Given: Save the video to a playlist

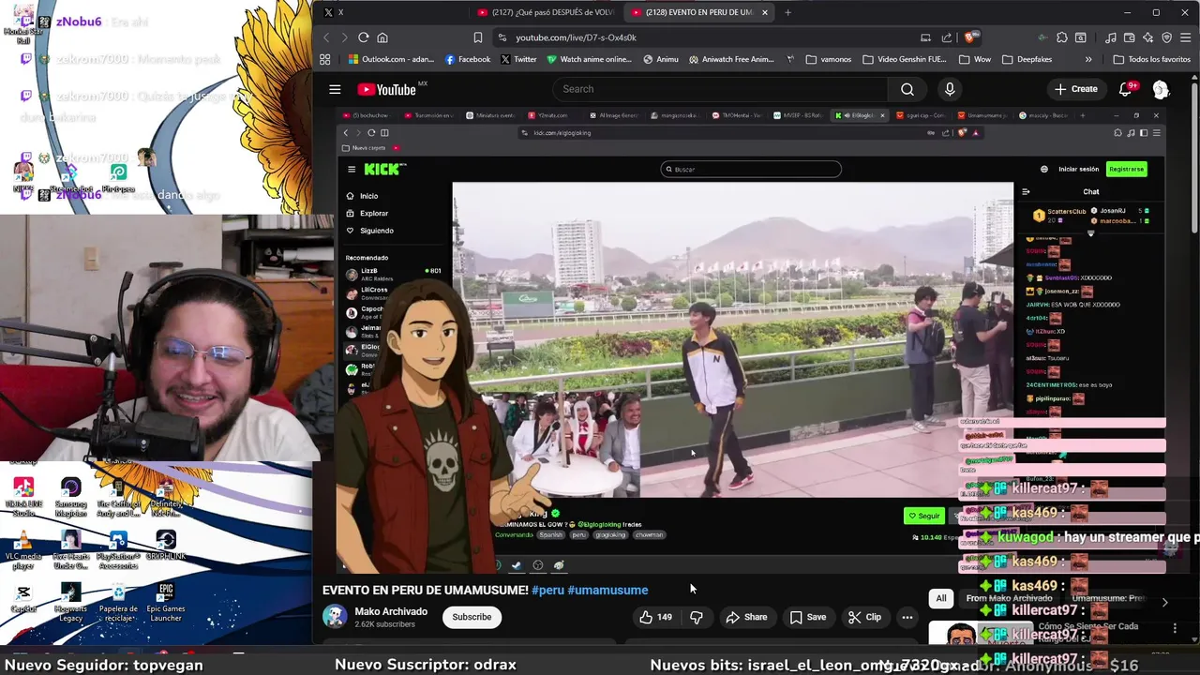Looking at the screenshot, I should [x=808, y=617].
